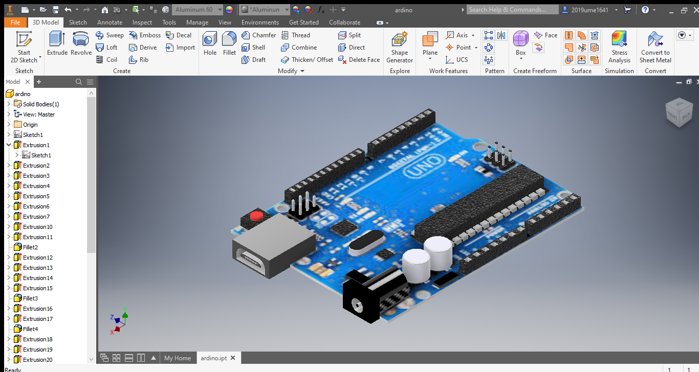Open the Axis dropdown arrow

tap(473, 35)
